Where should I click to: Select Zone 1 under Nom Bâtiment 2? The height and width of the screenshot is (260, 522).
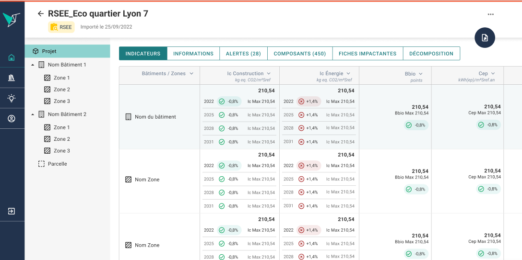62,127
